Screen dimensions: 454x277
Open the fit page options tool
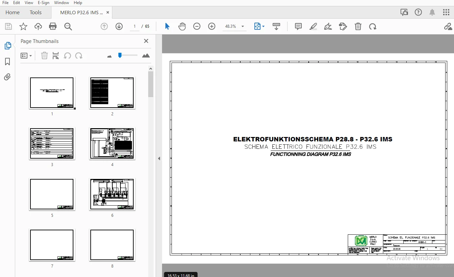pyautogui.click(x=259, y=26)
